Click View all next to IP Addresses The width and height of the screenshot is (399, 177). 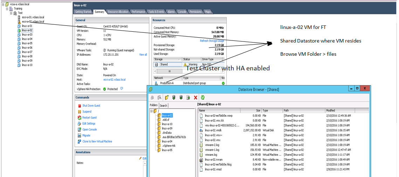tap(143, 55)
